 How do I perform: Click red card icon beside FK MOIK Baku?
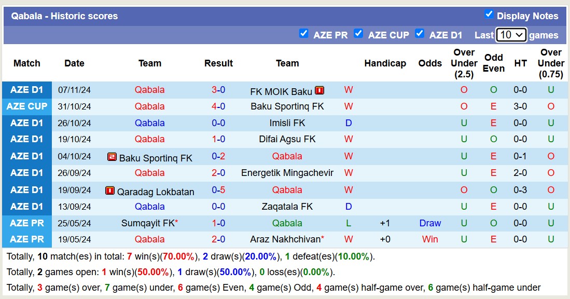pyautogui.click(x=319, y=90)
